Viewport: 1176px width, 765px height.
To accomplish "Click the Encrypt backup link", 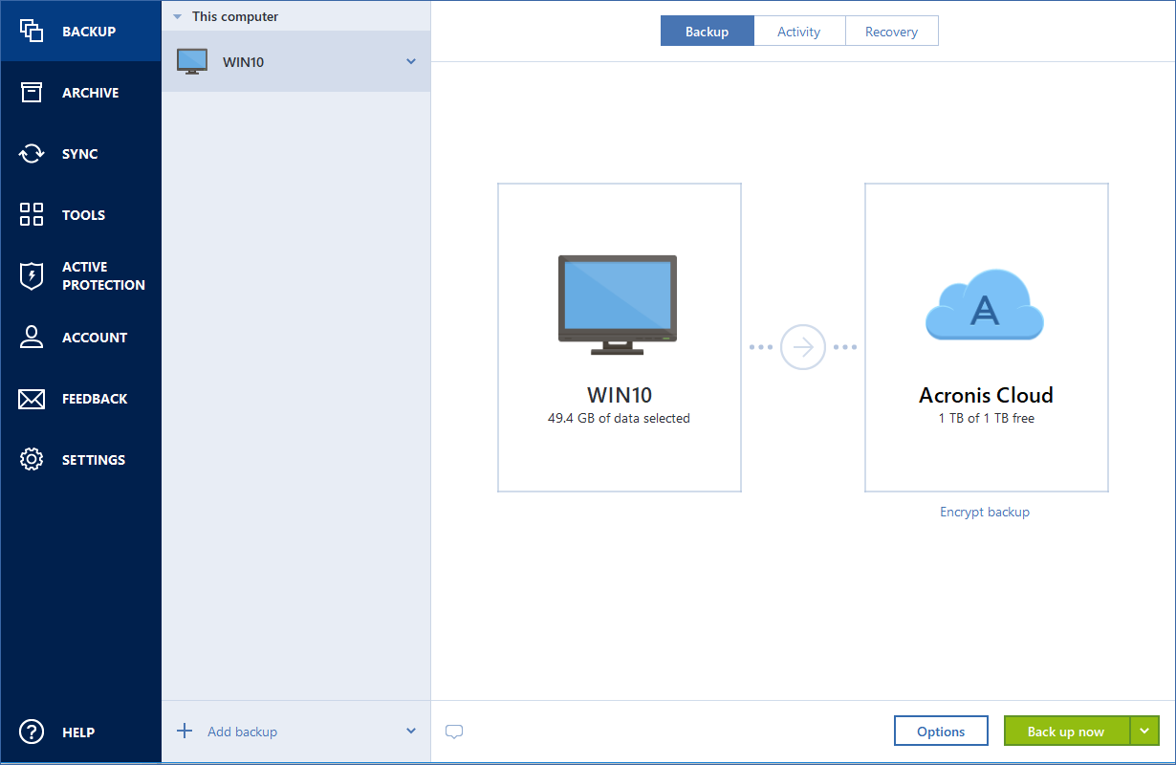I will pyautogui.click(x=985, y=512).
